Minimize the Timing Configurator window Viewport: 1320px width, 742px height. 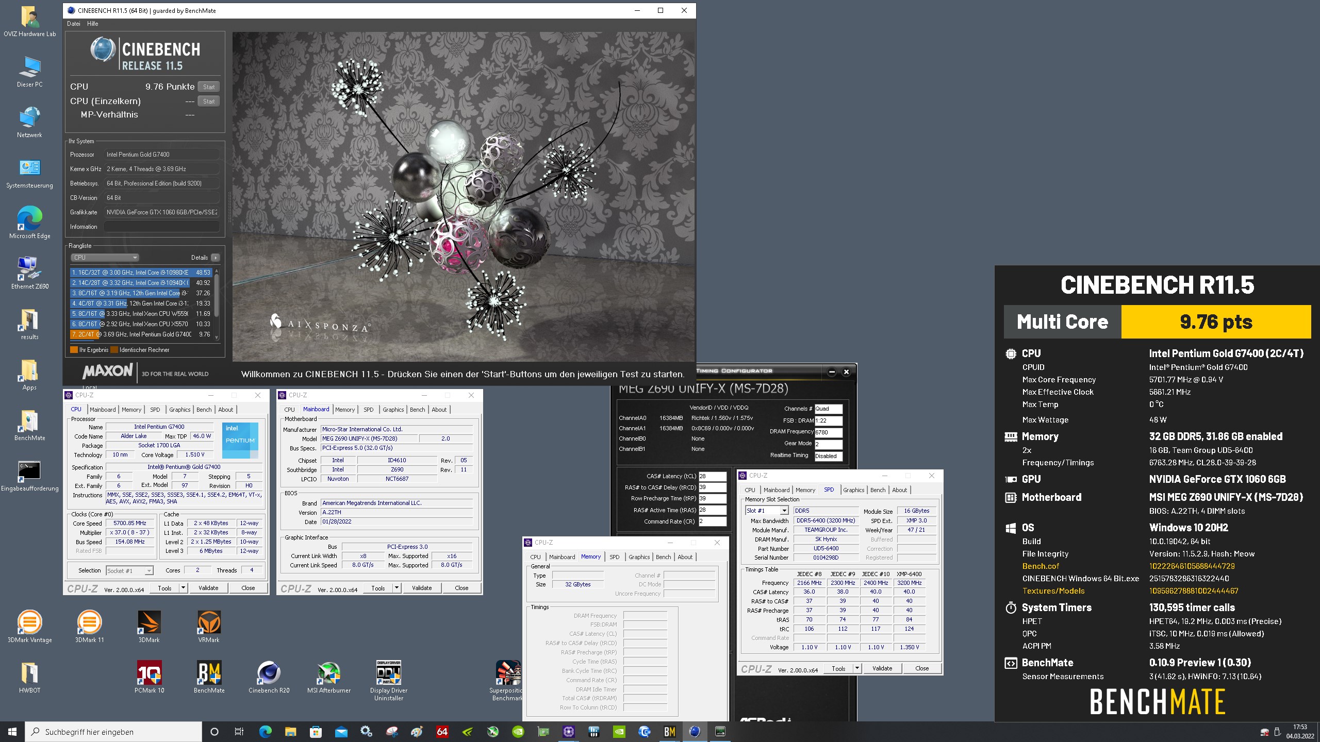832,372
